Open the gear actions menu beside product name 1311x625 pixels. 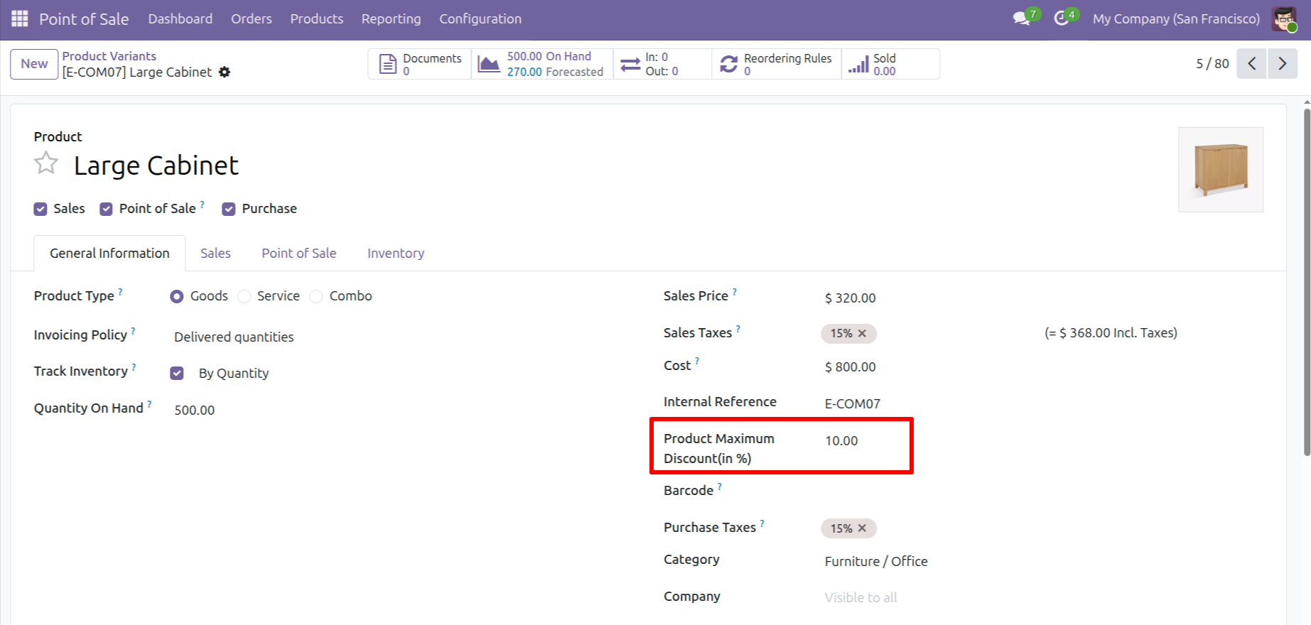225,72
